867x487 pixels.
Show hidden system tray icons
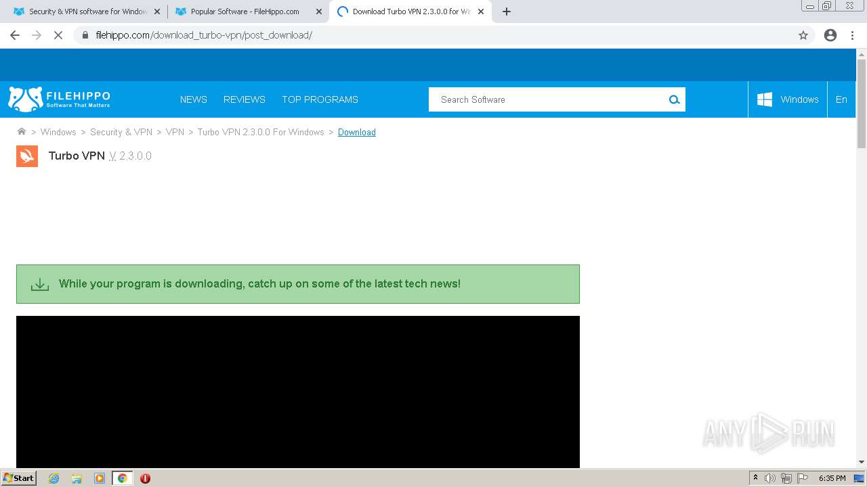(x=755, y=478)
